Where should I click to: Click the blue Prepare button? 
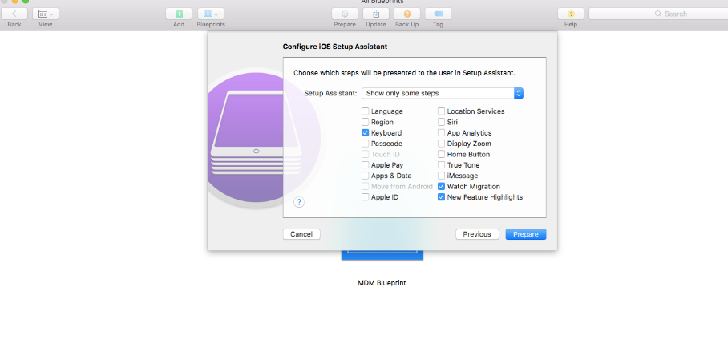click(526, 234)
